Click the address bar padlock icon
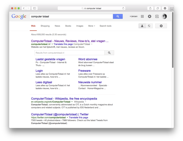This screenshot has height=141, width=183. (x=85, y=8)
